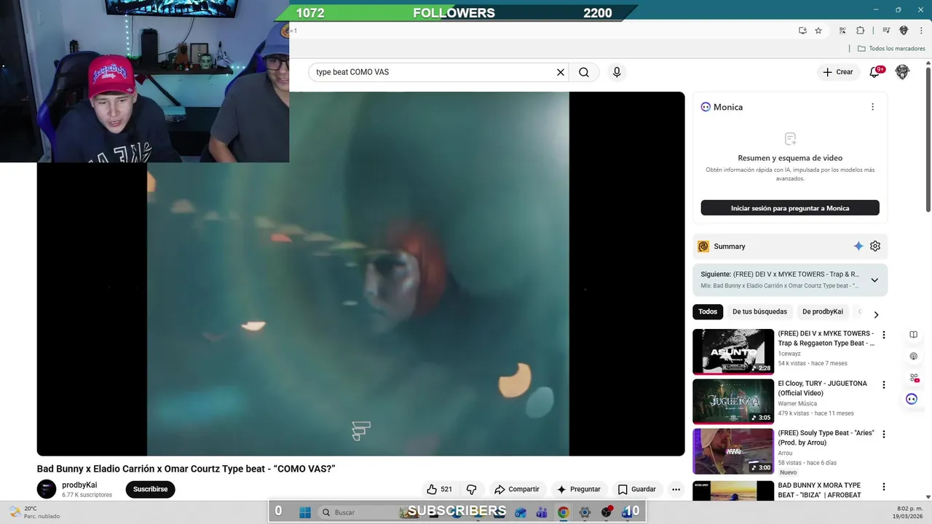Open options for Souly Type Beat video
The width and height of the screenshot is (932, 524).
[x=884, y=434]
